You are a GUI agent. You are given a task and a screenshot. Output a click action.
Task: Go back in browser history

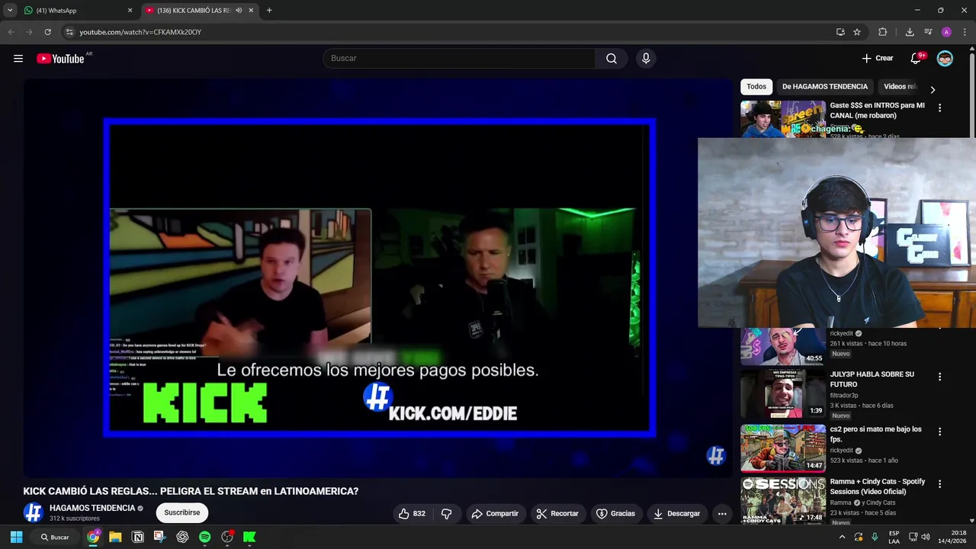point(11,32)
